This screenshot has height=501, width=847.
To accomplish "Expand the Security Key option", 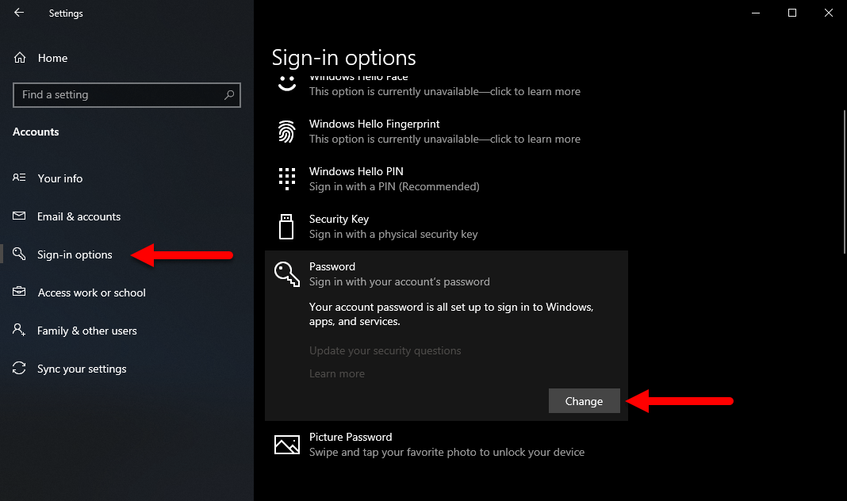I will pyautogui.click(x=446, y=226).
